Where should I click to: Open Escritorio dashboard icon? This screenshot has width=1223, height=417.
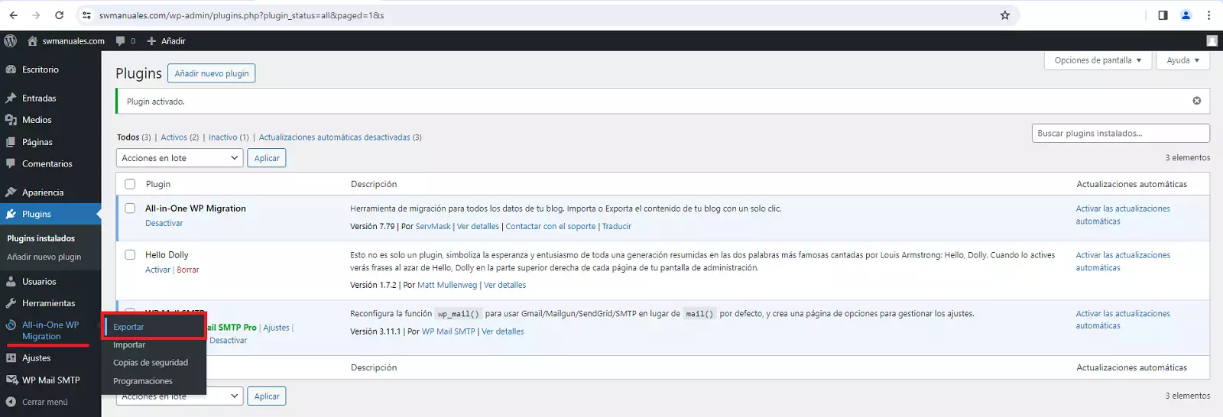[x=11, y=69]
